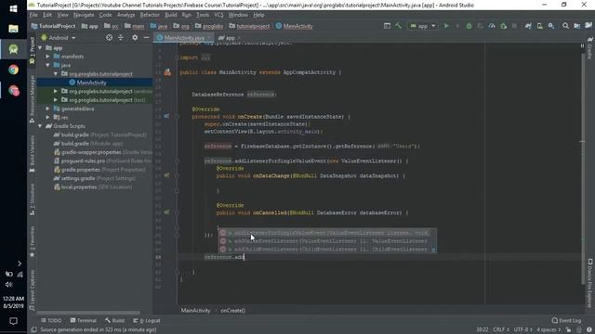
Task: Click the Make Project hammer icon
Action: pyautogui.click(x=398, y=26)
